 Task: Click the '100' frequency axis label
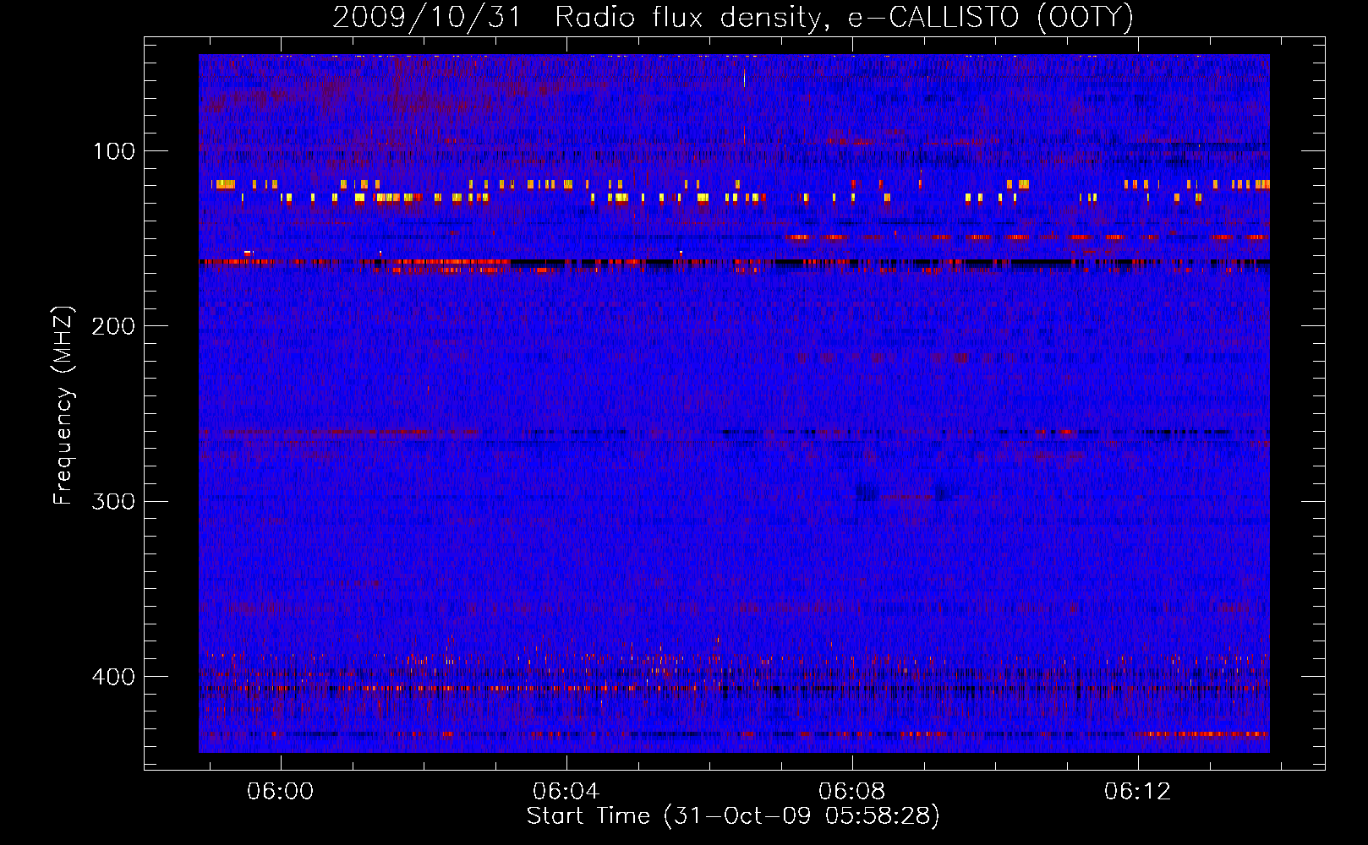113,151
